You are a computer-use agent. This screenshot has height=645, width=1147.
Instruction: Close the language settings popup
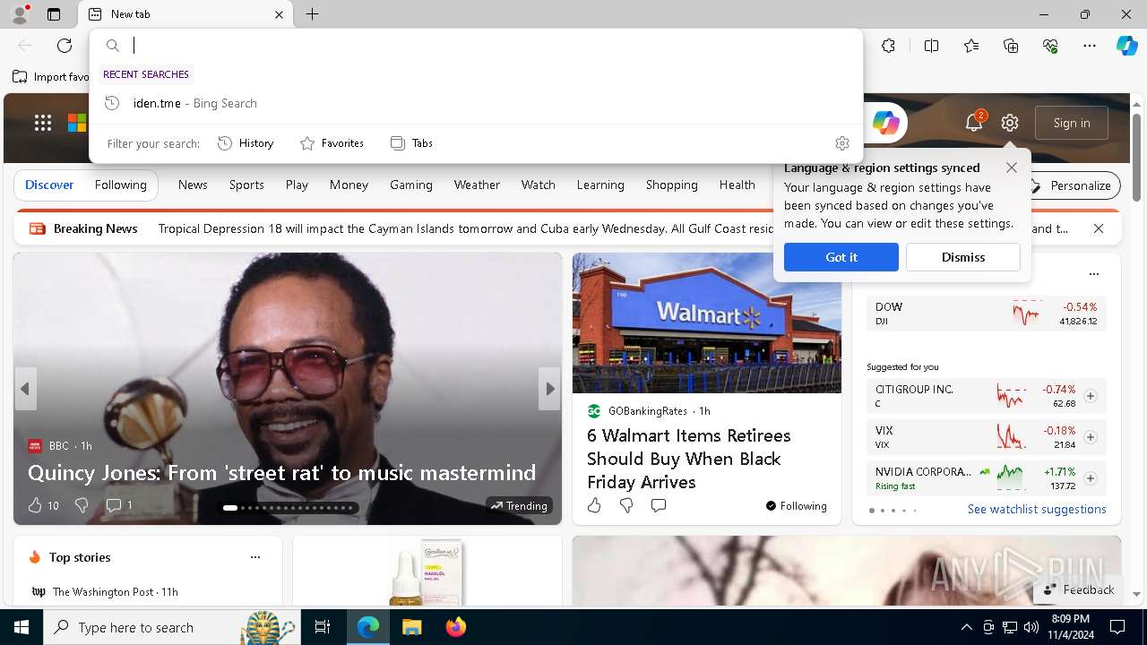click(1012, 168)
